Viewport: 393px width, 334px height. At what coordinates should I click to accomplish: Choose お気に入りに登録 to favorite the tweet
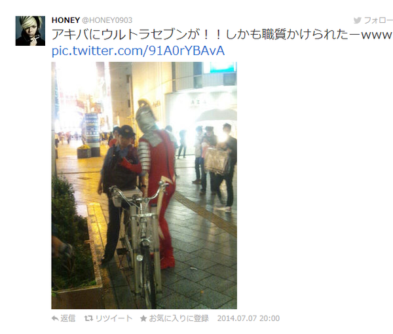point(179,318)
